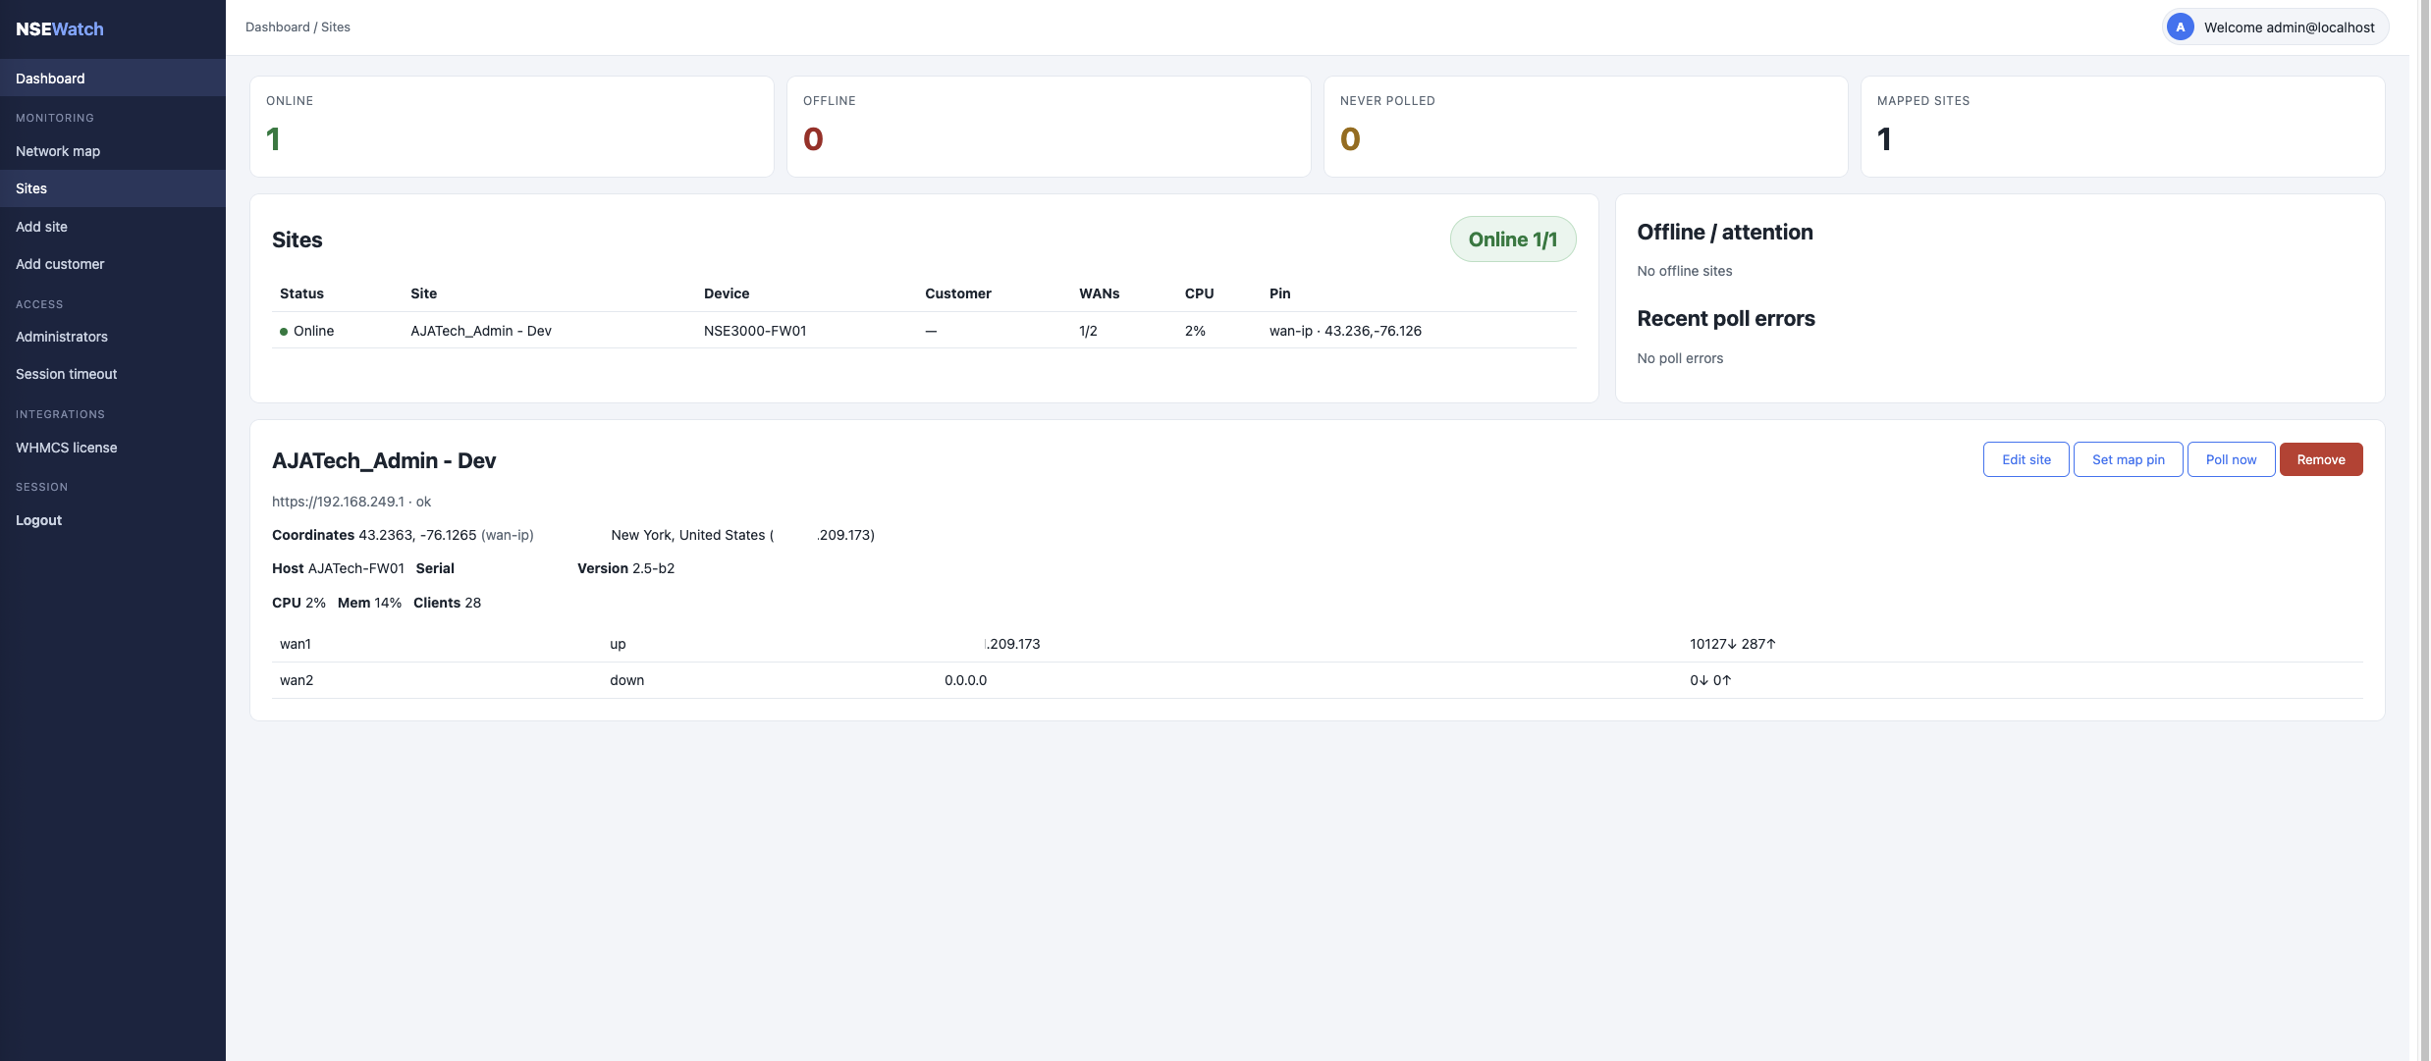Viewport: 2431px width, 1061px height.
Task: Trigger Poll now for the site
Action: pos(2231,459)
